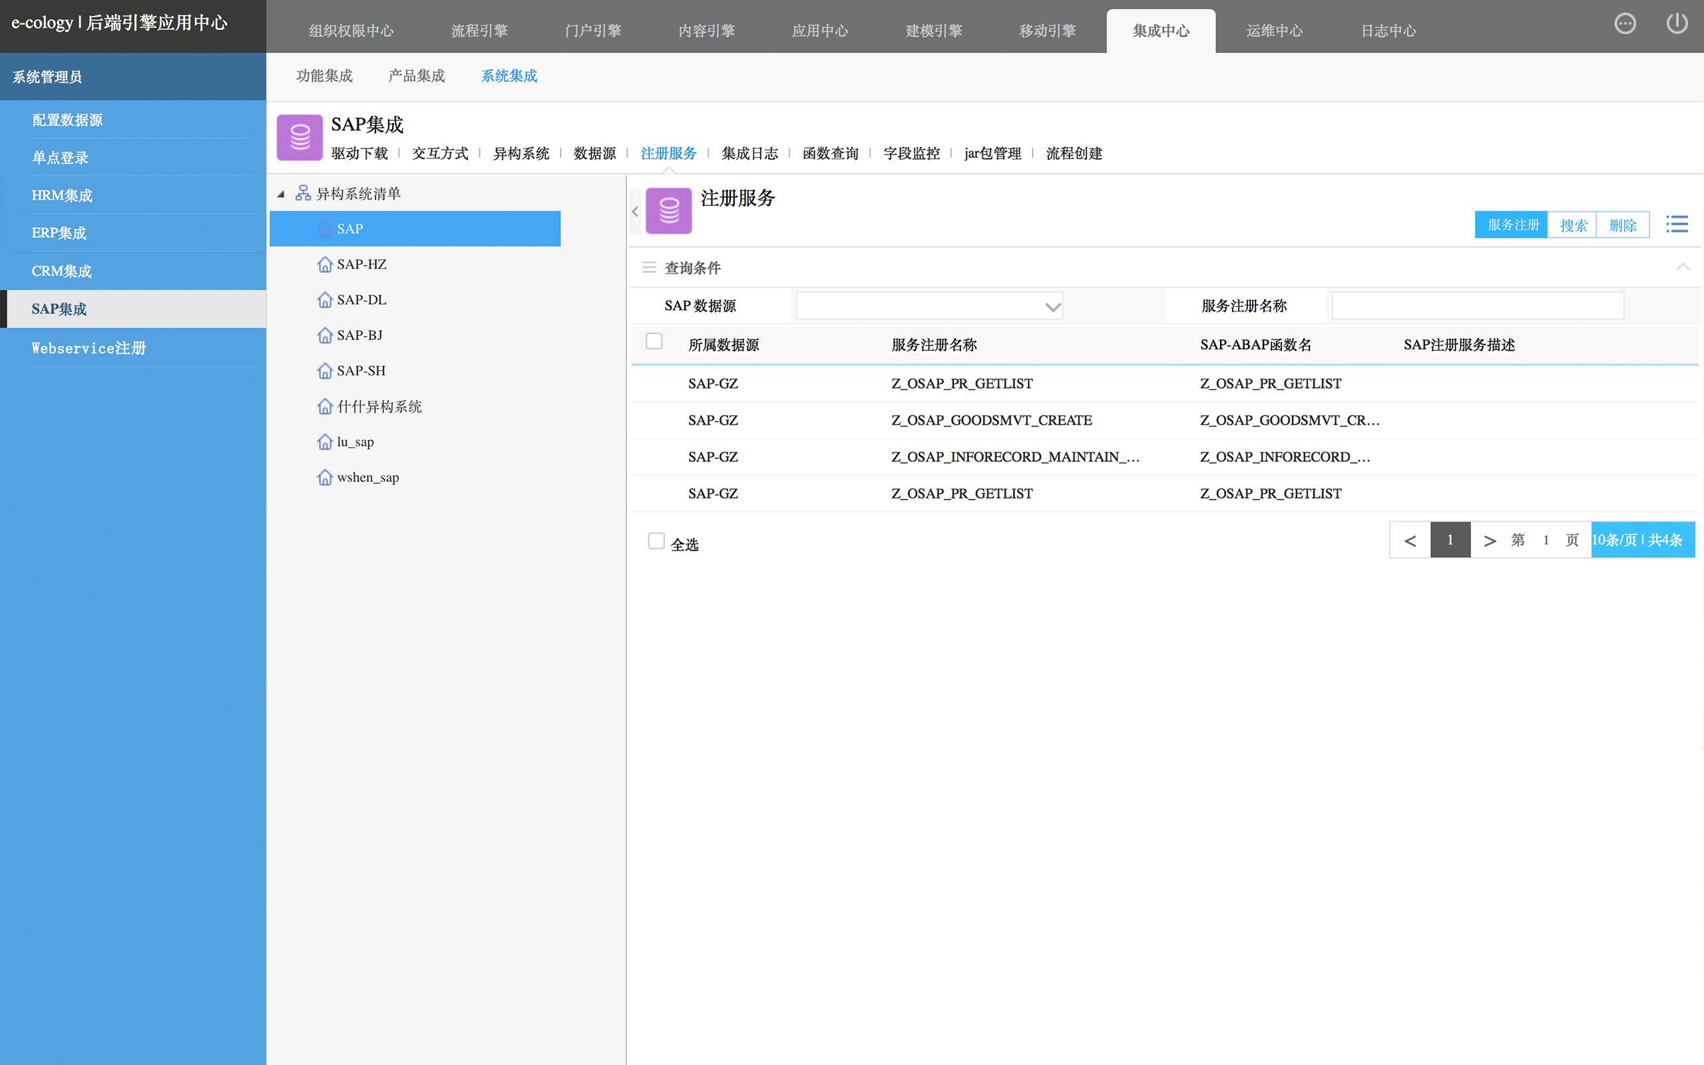Click the house icon next to wshen_sap
The image size is (1704, 1065).
[x=325, y=477]
